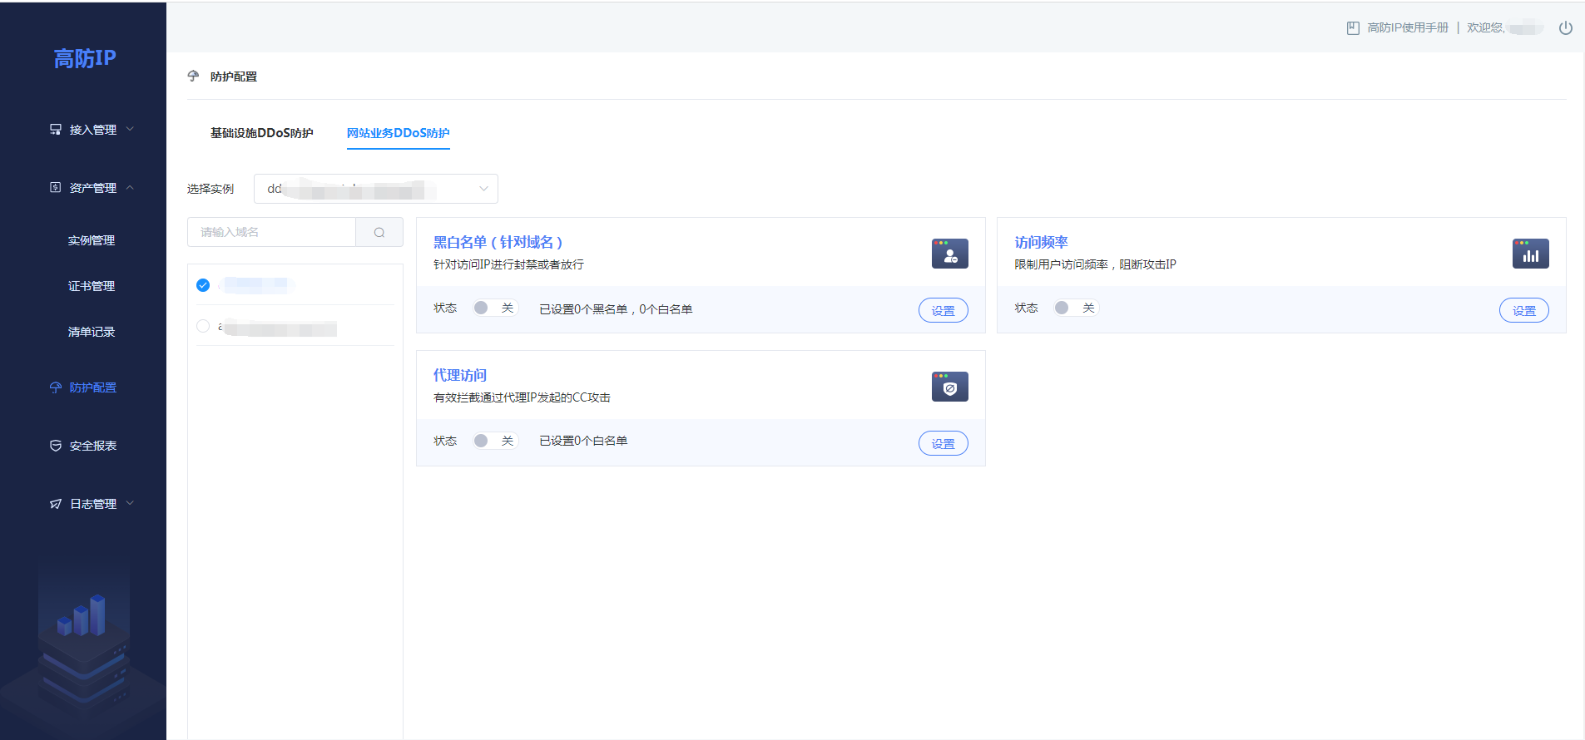Image resolution: width=1585 pixels, height=740 pixels.
Task: Click the power logout icon
Action: (x=1565, y=27)
